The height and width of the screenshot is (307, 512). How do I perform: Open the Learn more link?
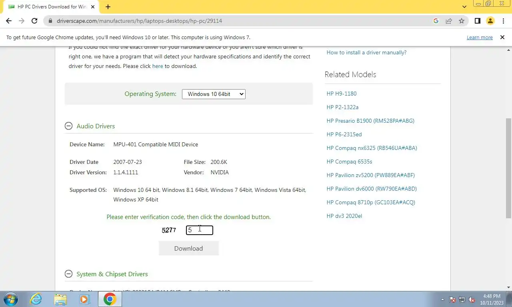480,37
